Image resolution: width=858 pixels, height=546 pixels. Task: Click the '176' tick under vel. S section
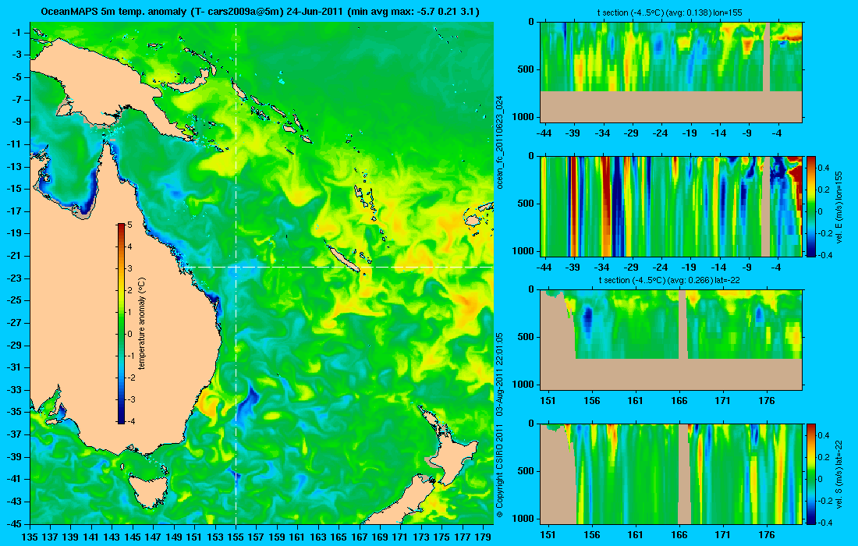(767, 535)
